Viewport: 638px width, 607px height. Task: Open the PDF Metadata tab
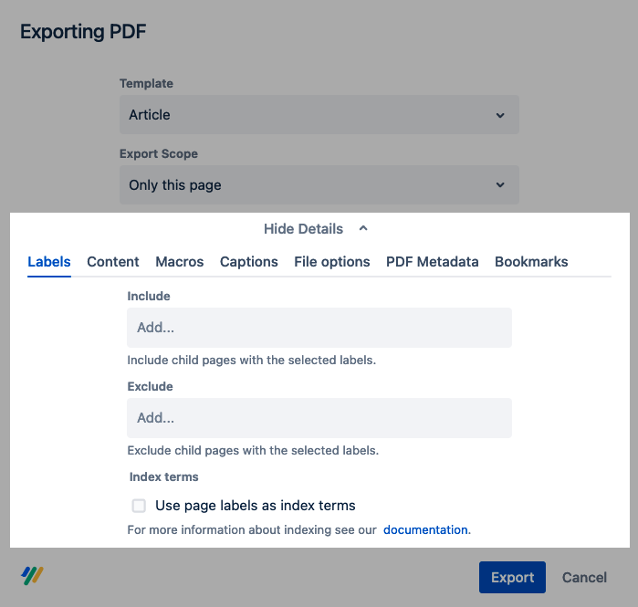point(433,262)
